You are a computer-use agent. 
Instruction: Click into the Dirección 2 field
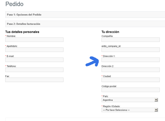coord(131,70)
